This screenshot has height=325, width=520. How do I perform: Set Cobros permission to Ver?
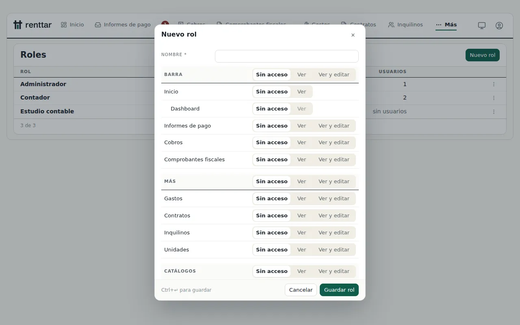[301, 143]
